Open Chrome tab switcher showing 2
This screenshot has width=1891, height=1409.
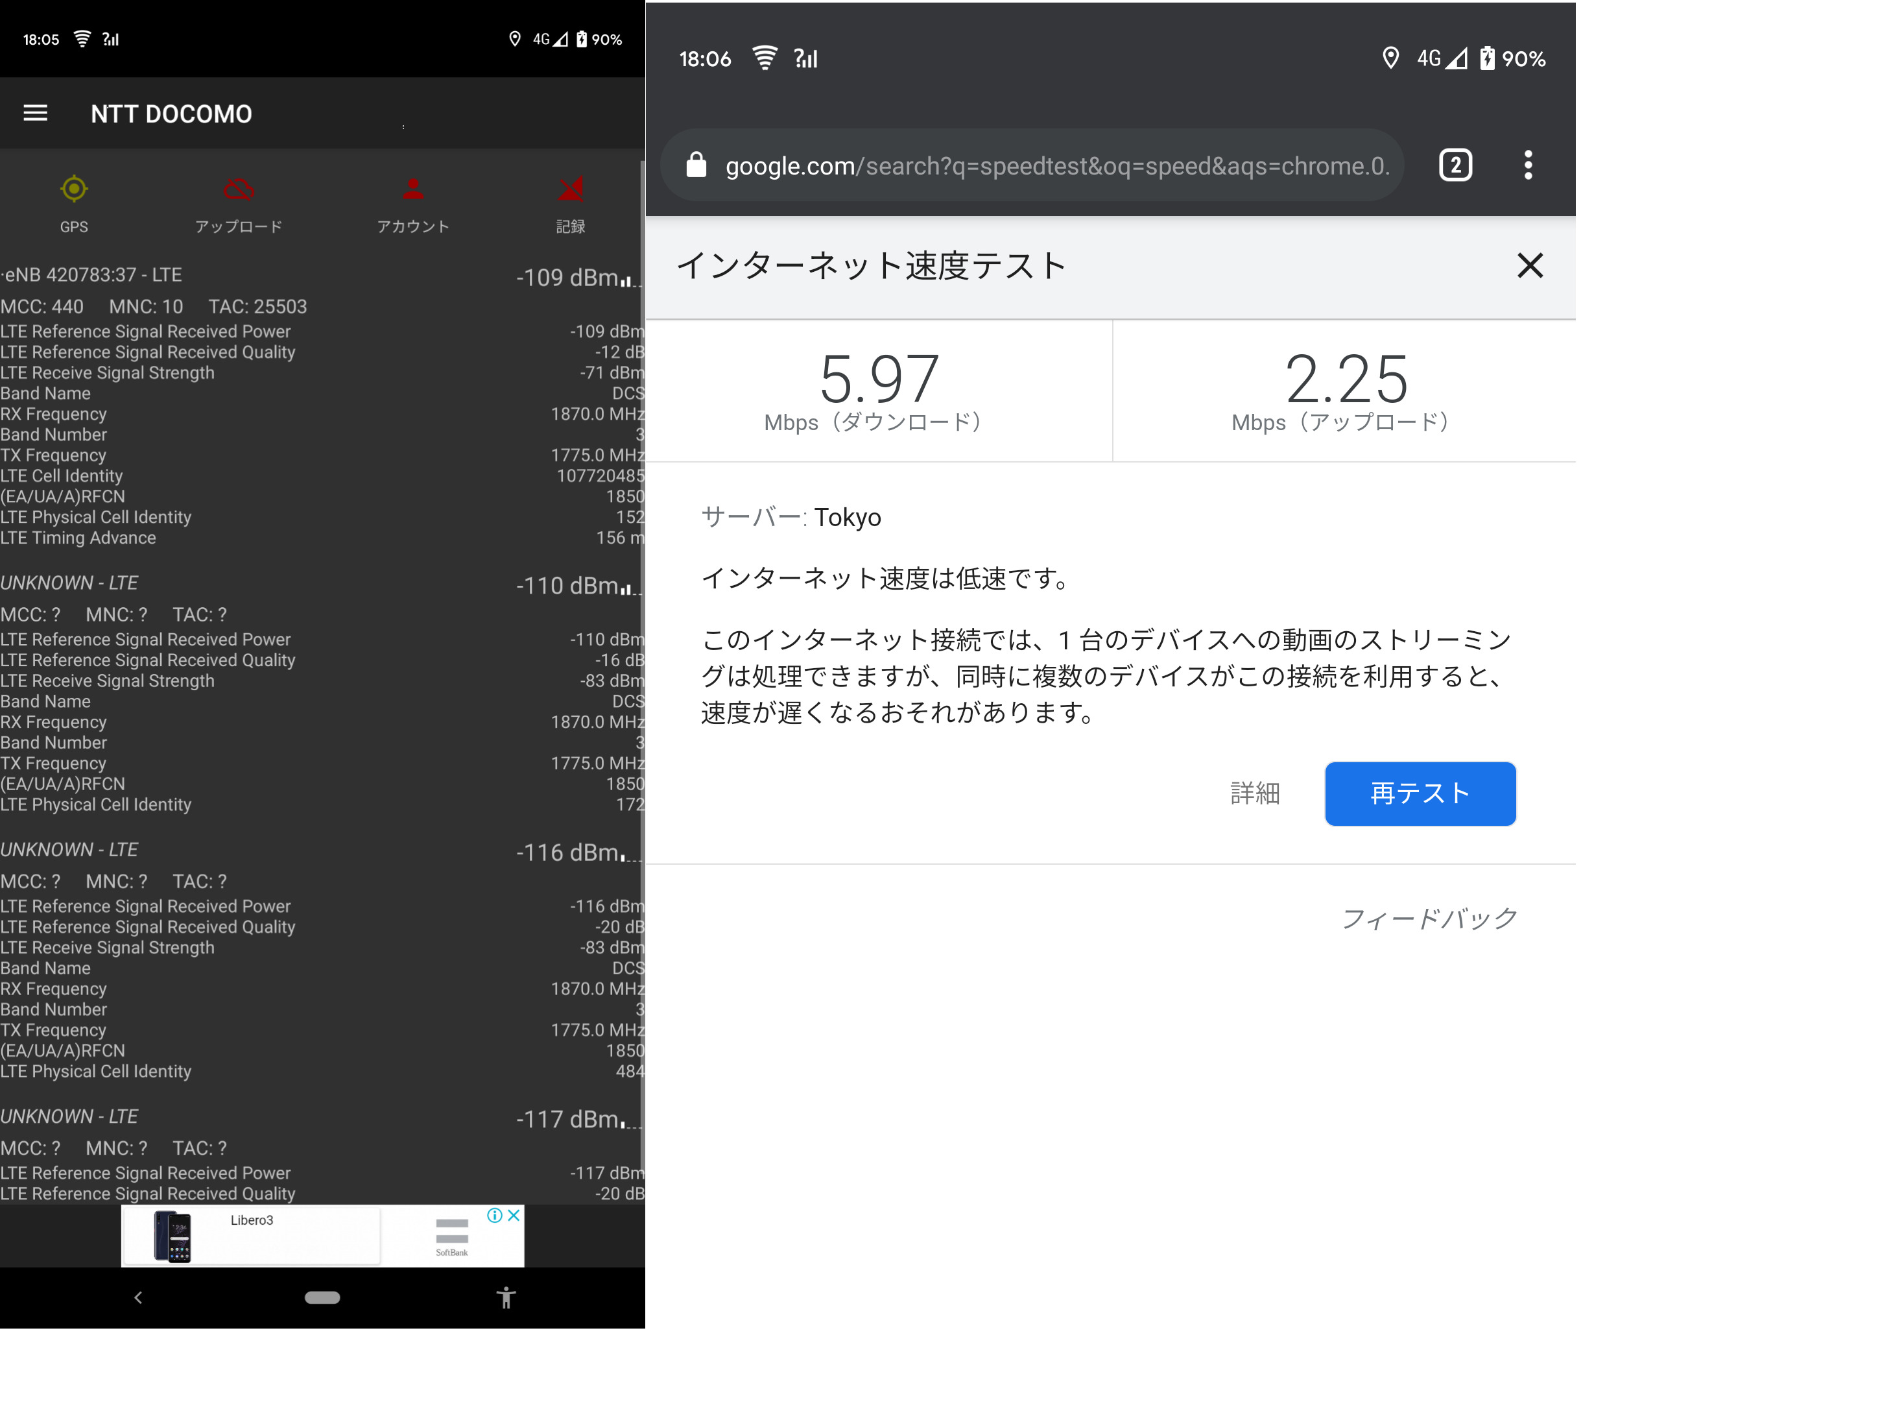coord(1455,165)
